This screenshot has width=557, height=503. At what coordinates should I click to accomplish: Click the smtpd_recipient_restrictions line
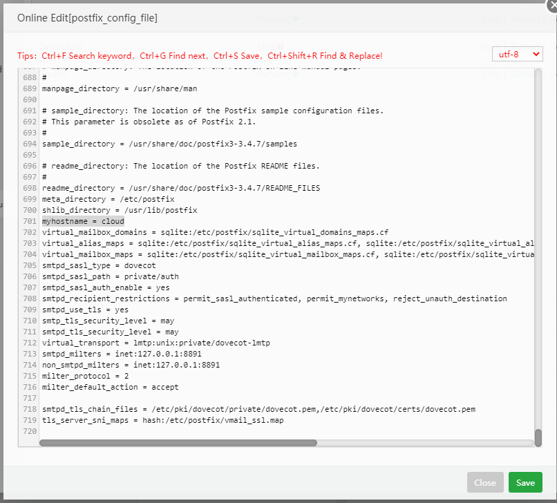274,298
